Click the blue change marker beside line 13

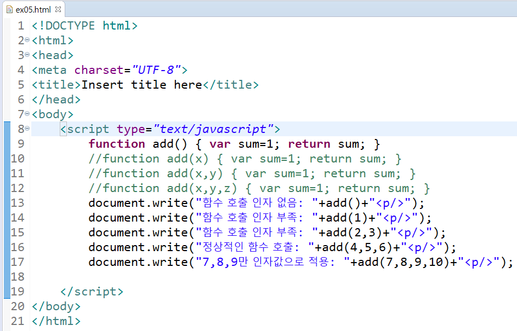7,203
